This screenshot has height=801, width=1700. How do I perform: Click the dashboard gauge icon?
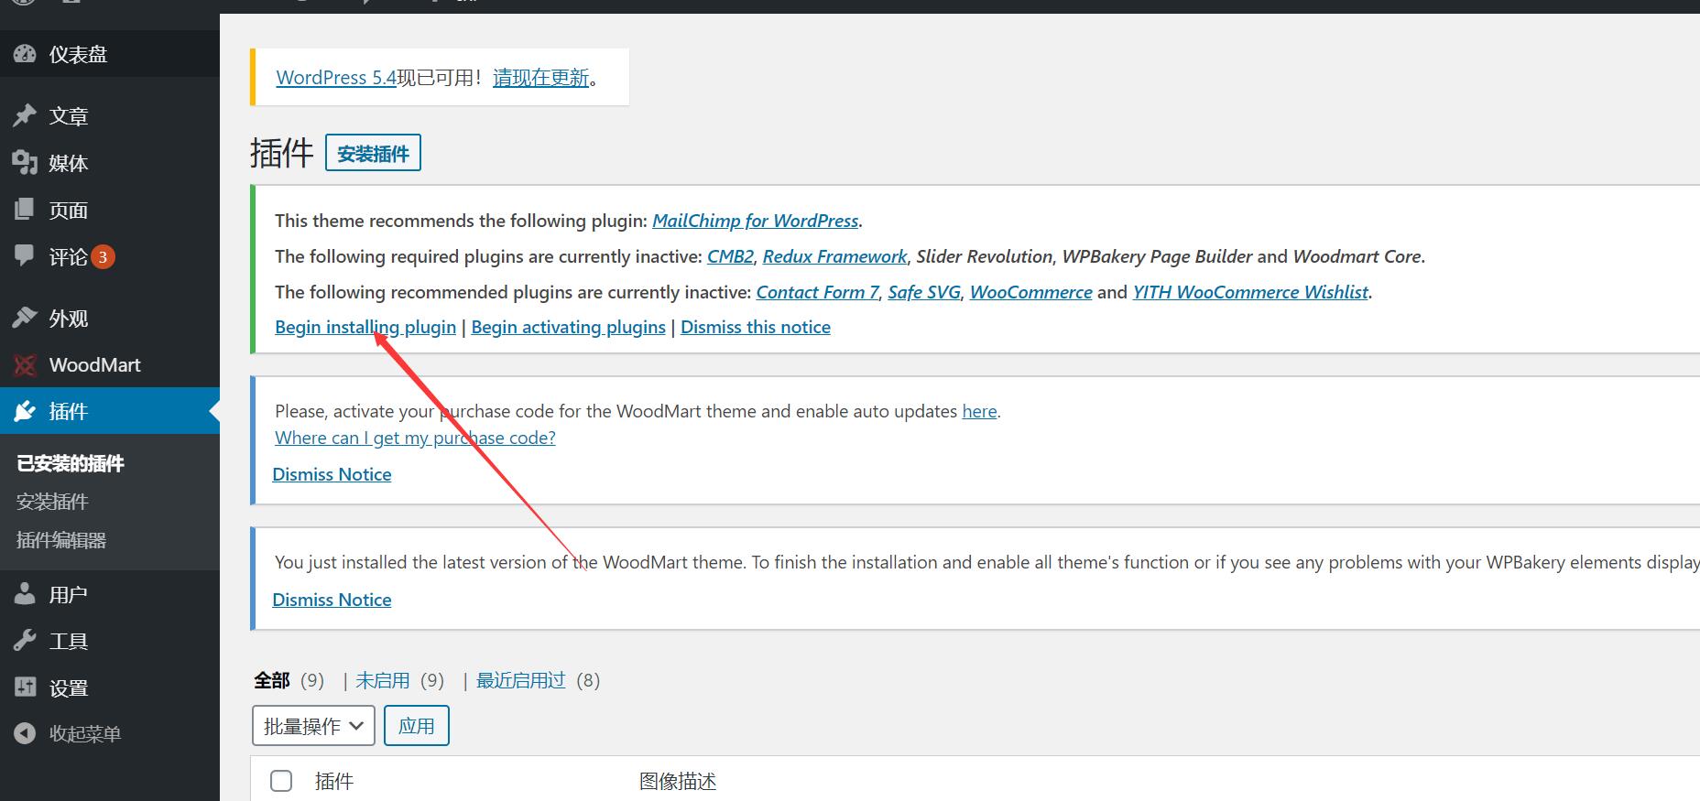[x=25, y=55]
